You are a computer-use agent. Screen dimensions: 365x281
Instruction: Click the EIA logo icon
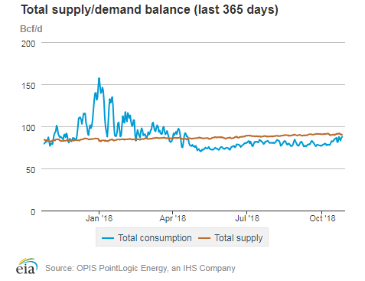(x=27, y=266)
